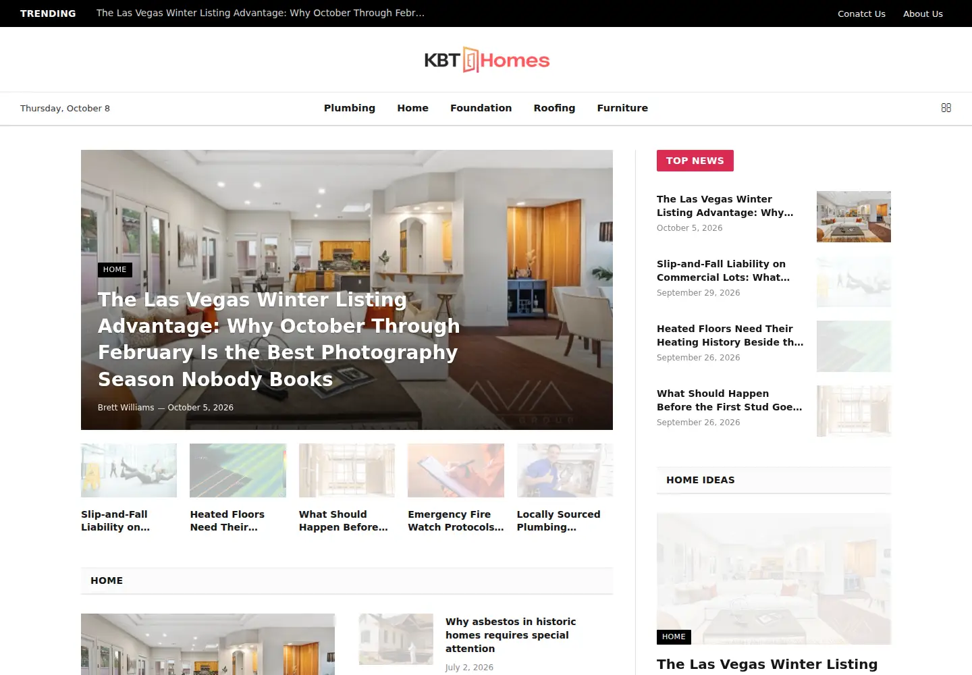Click the Slip-and-Fall Liability thumbnail under the hero image

point(129,470)
